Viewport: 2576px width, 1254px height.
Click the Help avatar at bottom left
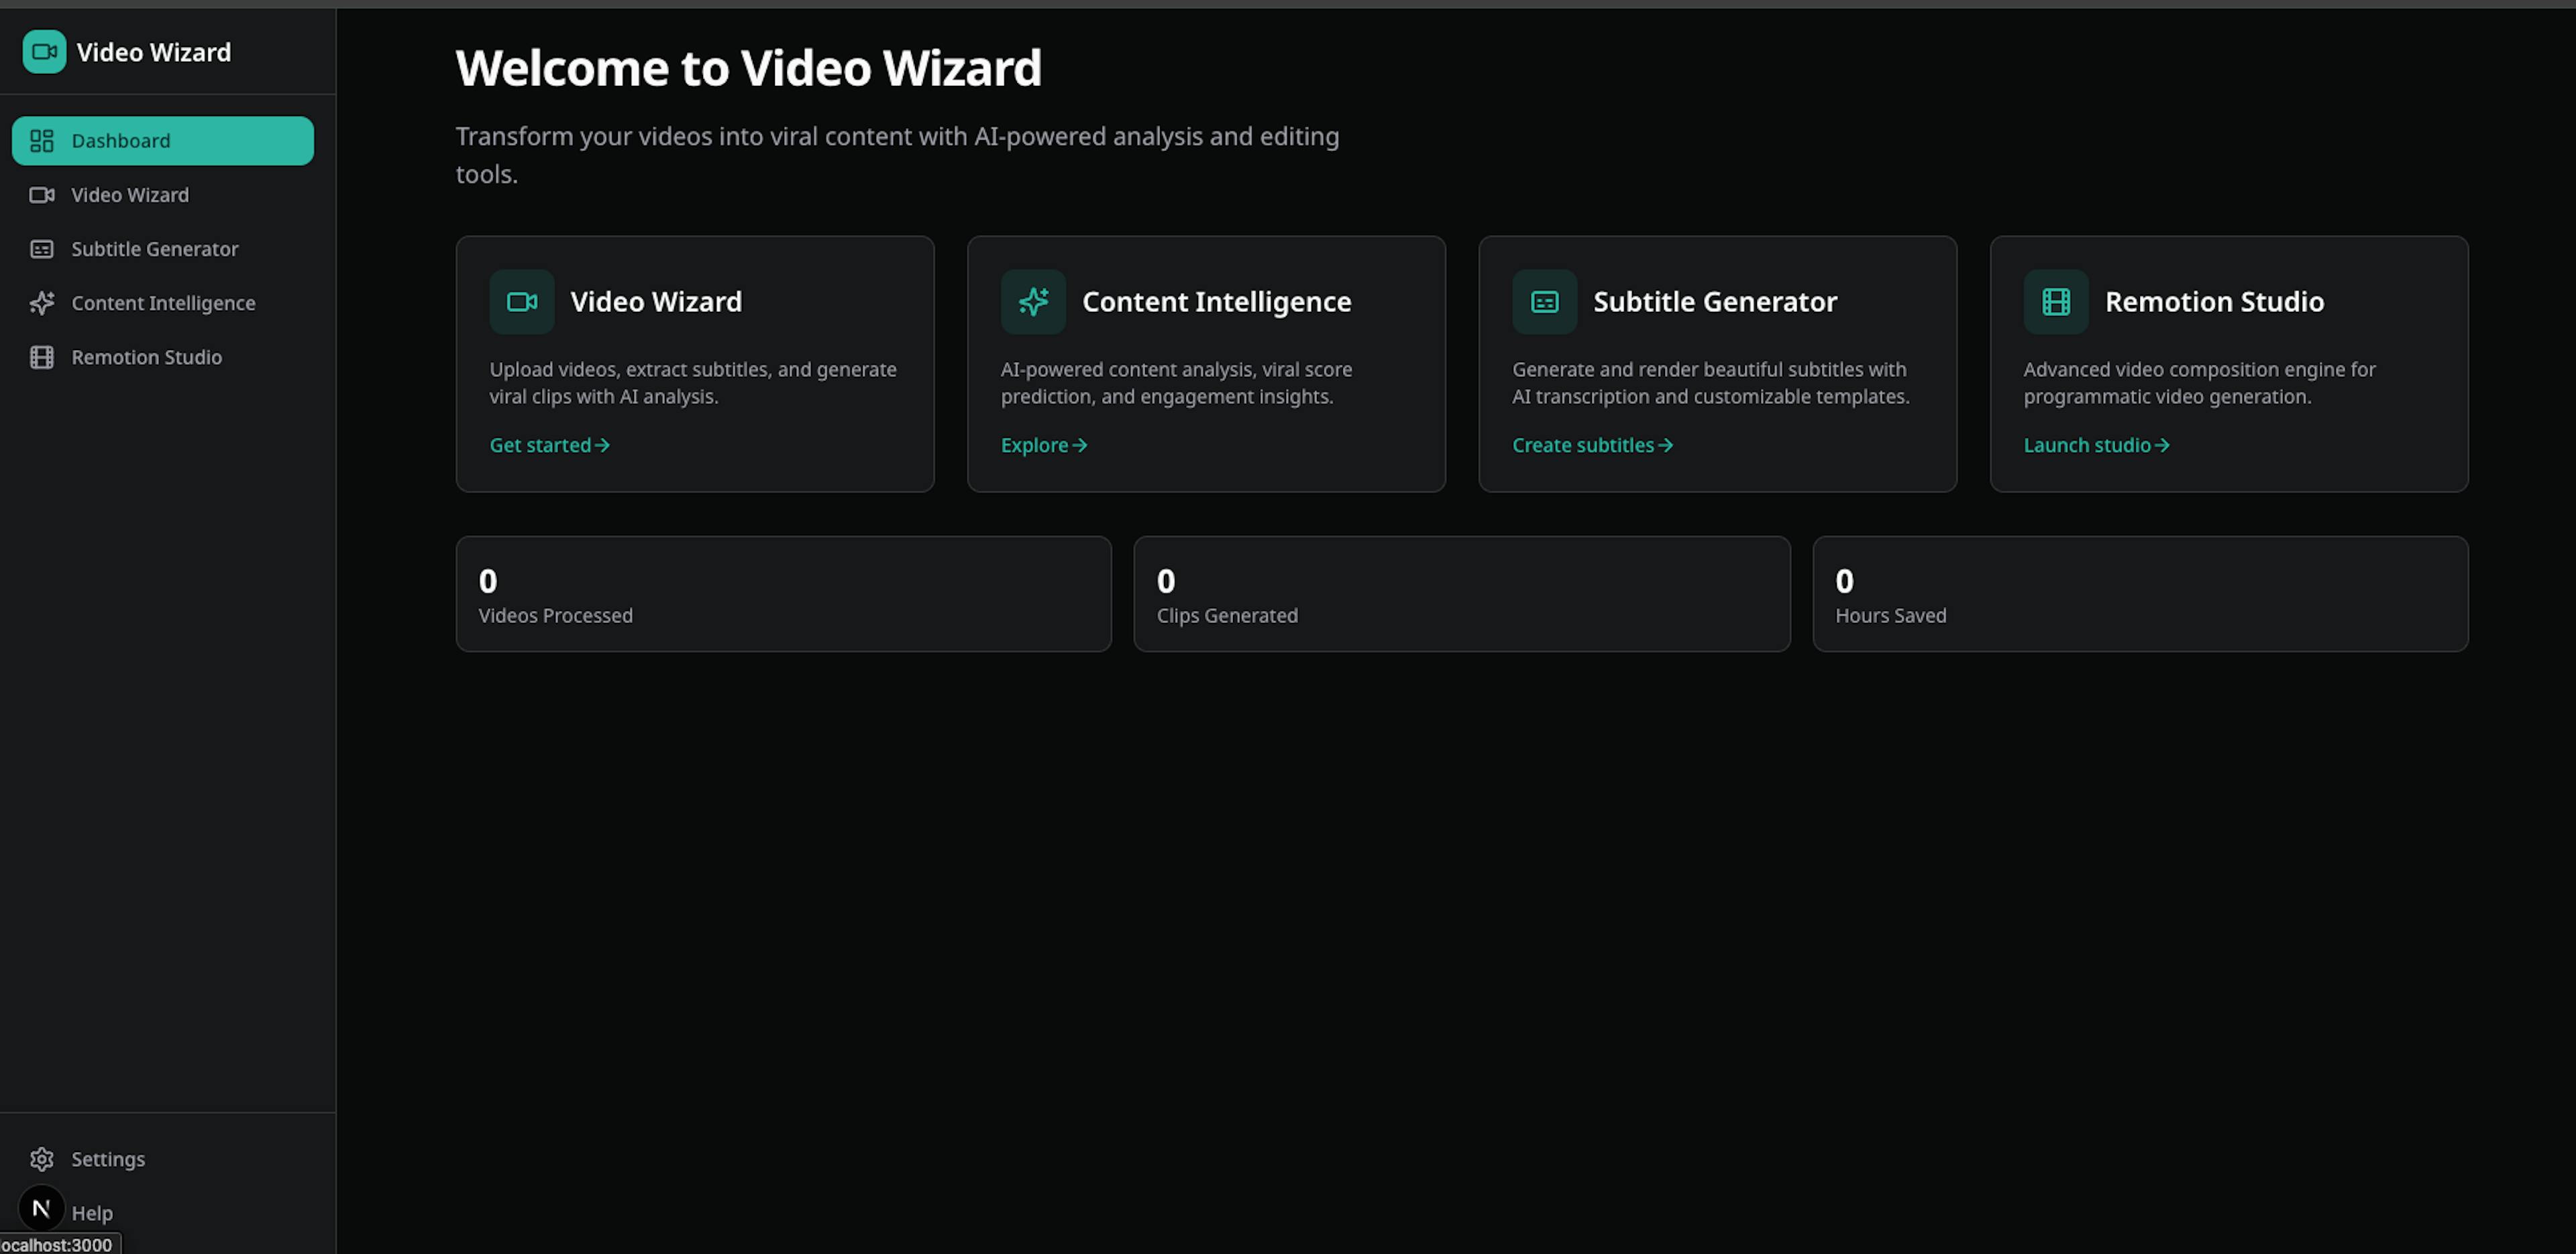coord(41,1208)
